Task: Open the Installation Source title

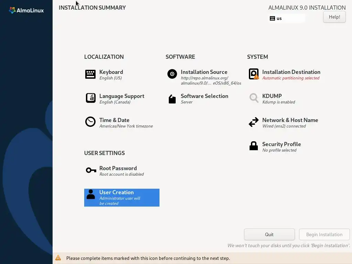Action: tap(204, 72)
